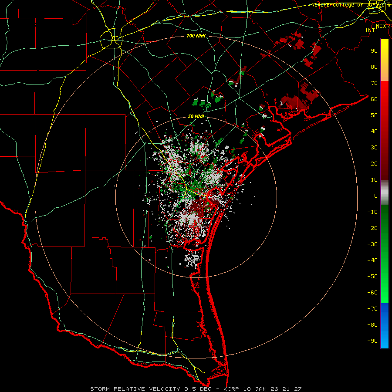The image size is (392, 392).
Task: Click the 100 NMI range ring label
Action: [x=196, y=36]
